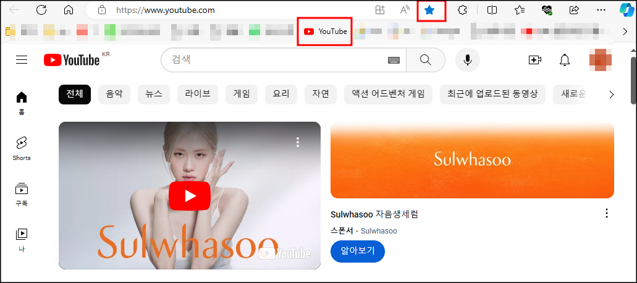Image resolution: width=637 pixels, height=283 pixels.
Task: Select the 게임 filter chip
Action: [x=242, y=95]
